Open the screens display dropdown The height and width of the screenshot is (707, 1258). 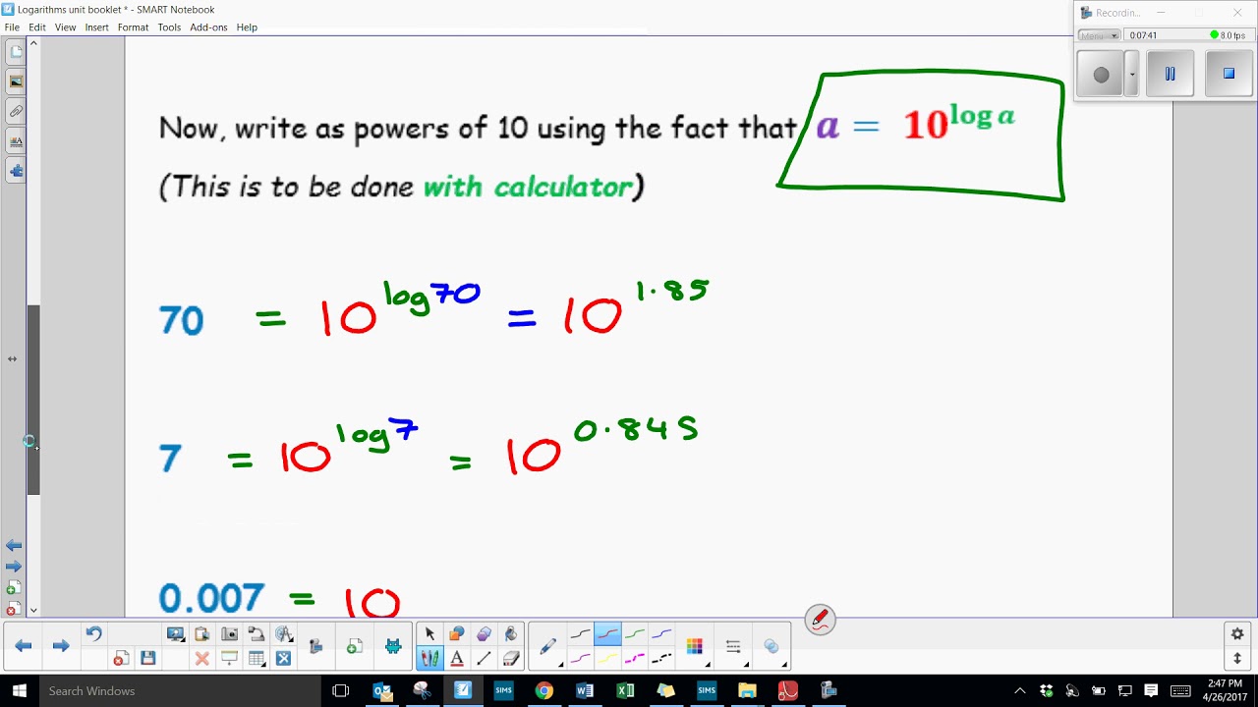point(176,633)
